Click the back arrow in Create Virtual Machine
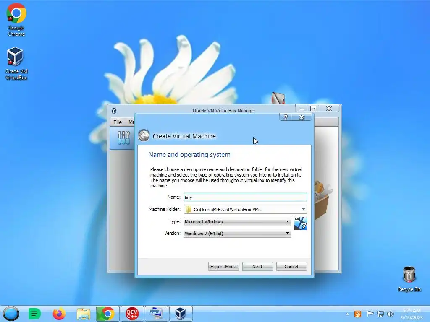The image size is (430, 322). click(144, 135)
